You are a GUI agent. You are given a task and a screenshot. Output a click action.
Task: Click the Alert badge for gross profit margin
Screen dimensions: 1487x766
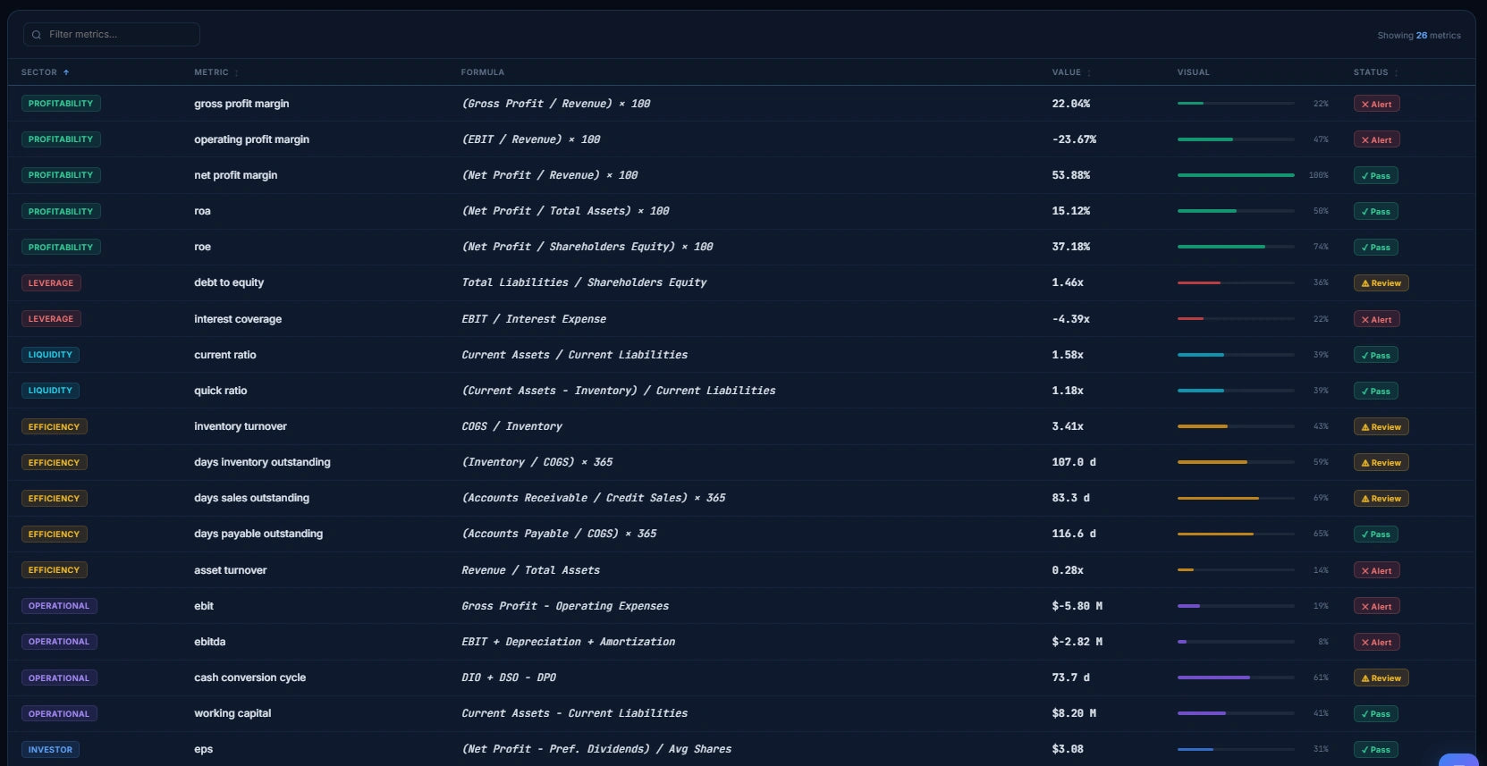[1376, 104]
